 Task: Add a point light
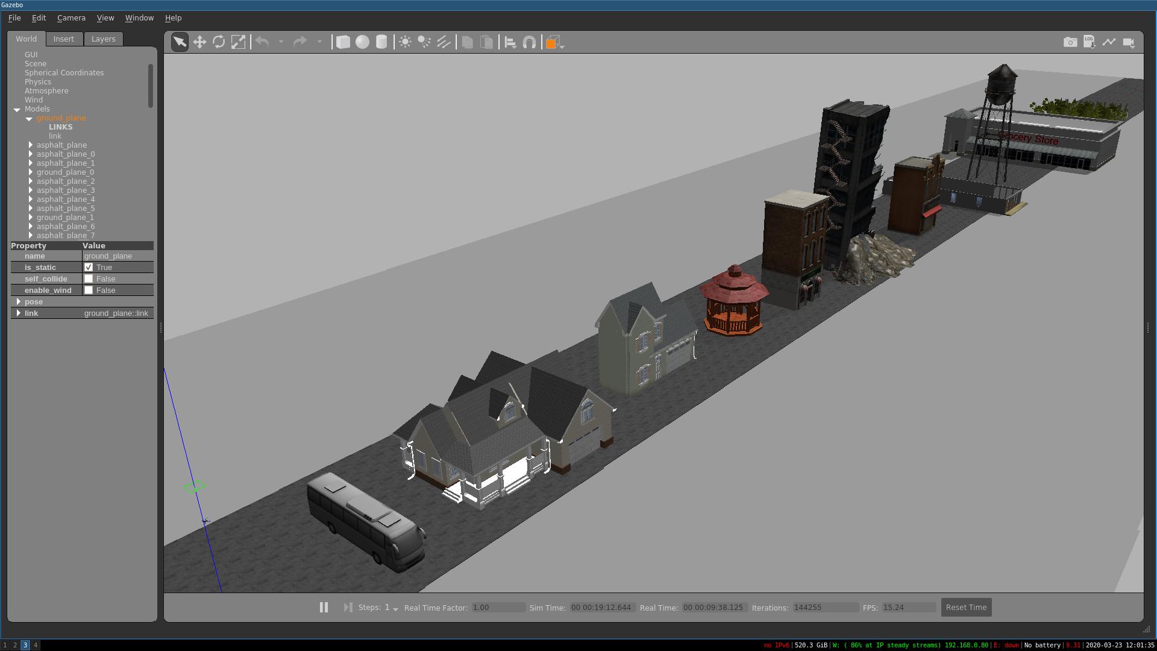[405, 42]
